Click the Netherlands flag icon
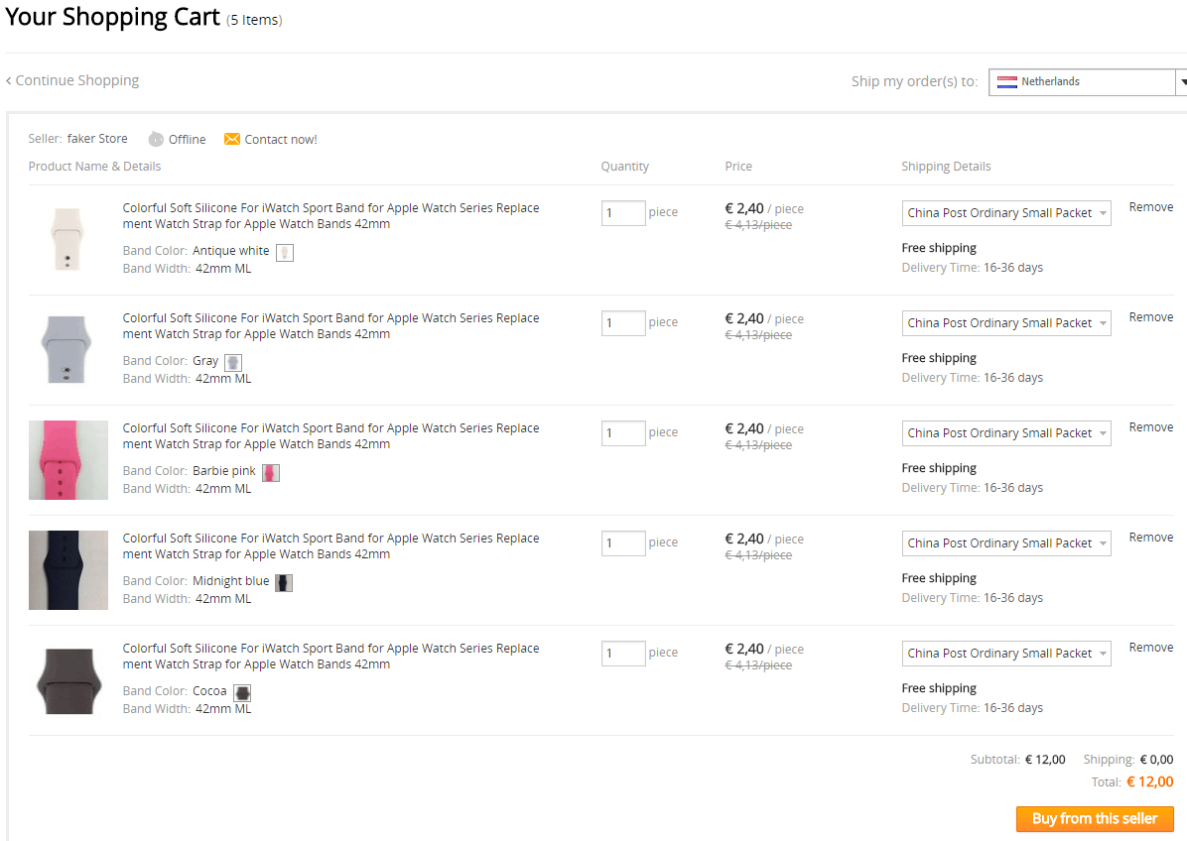The width and height of the screenshot is (1187, 841). 1007,82
